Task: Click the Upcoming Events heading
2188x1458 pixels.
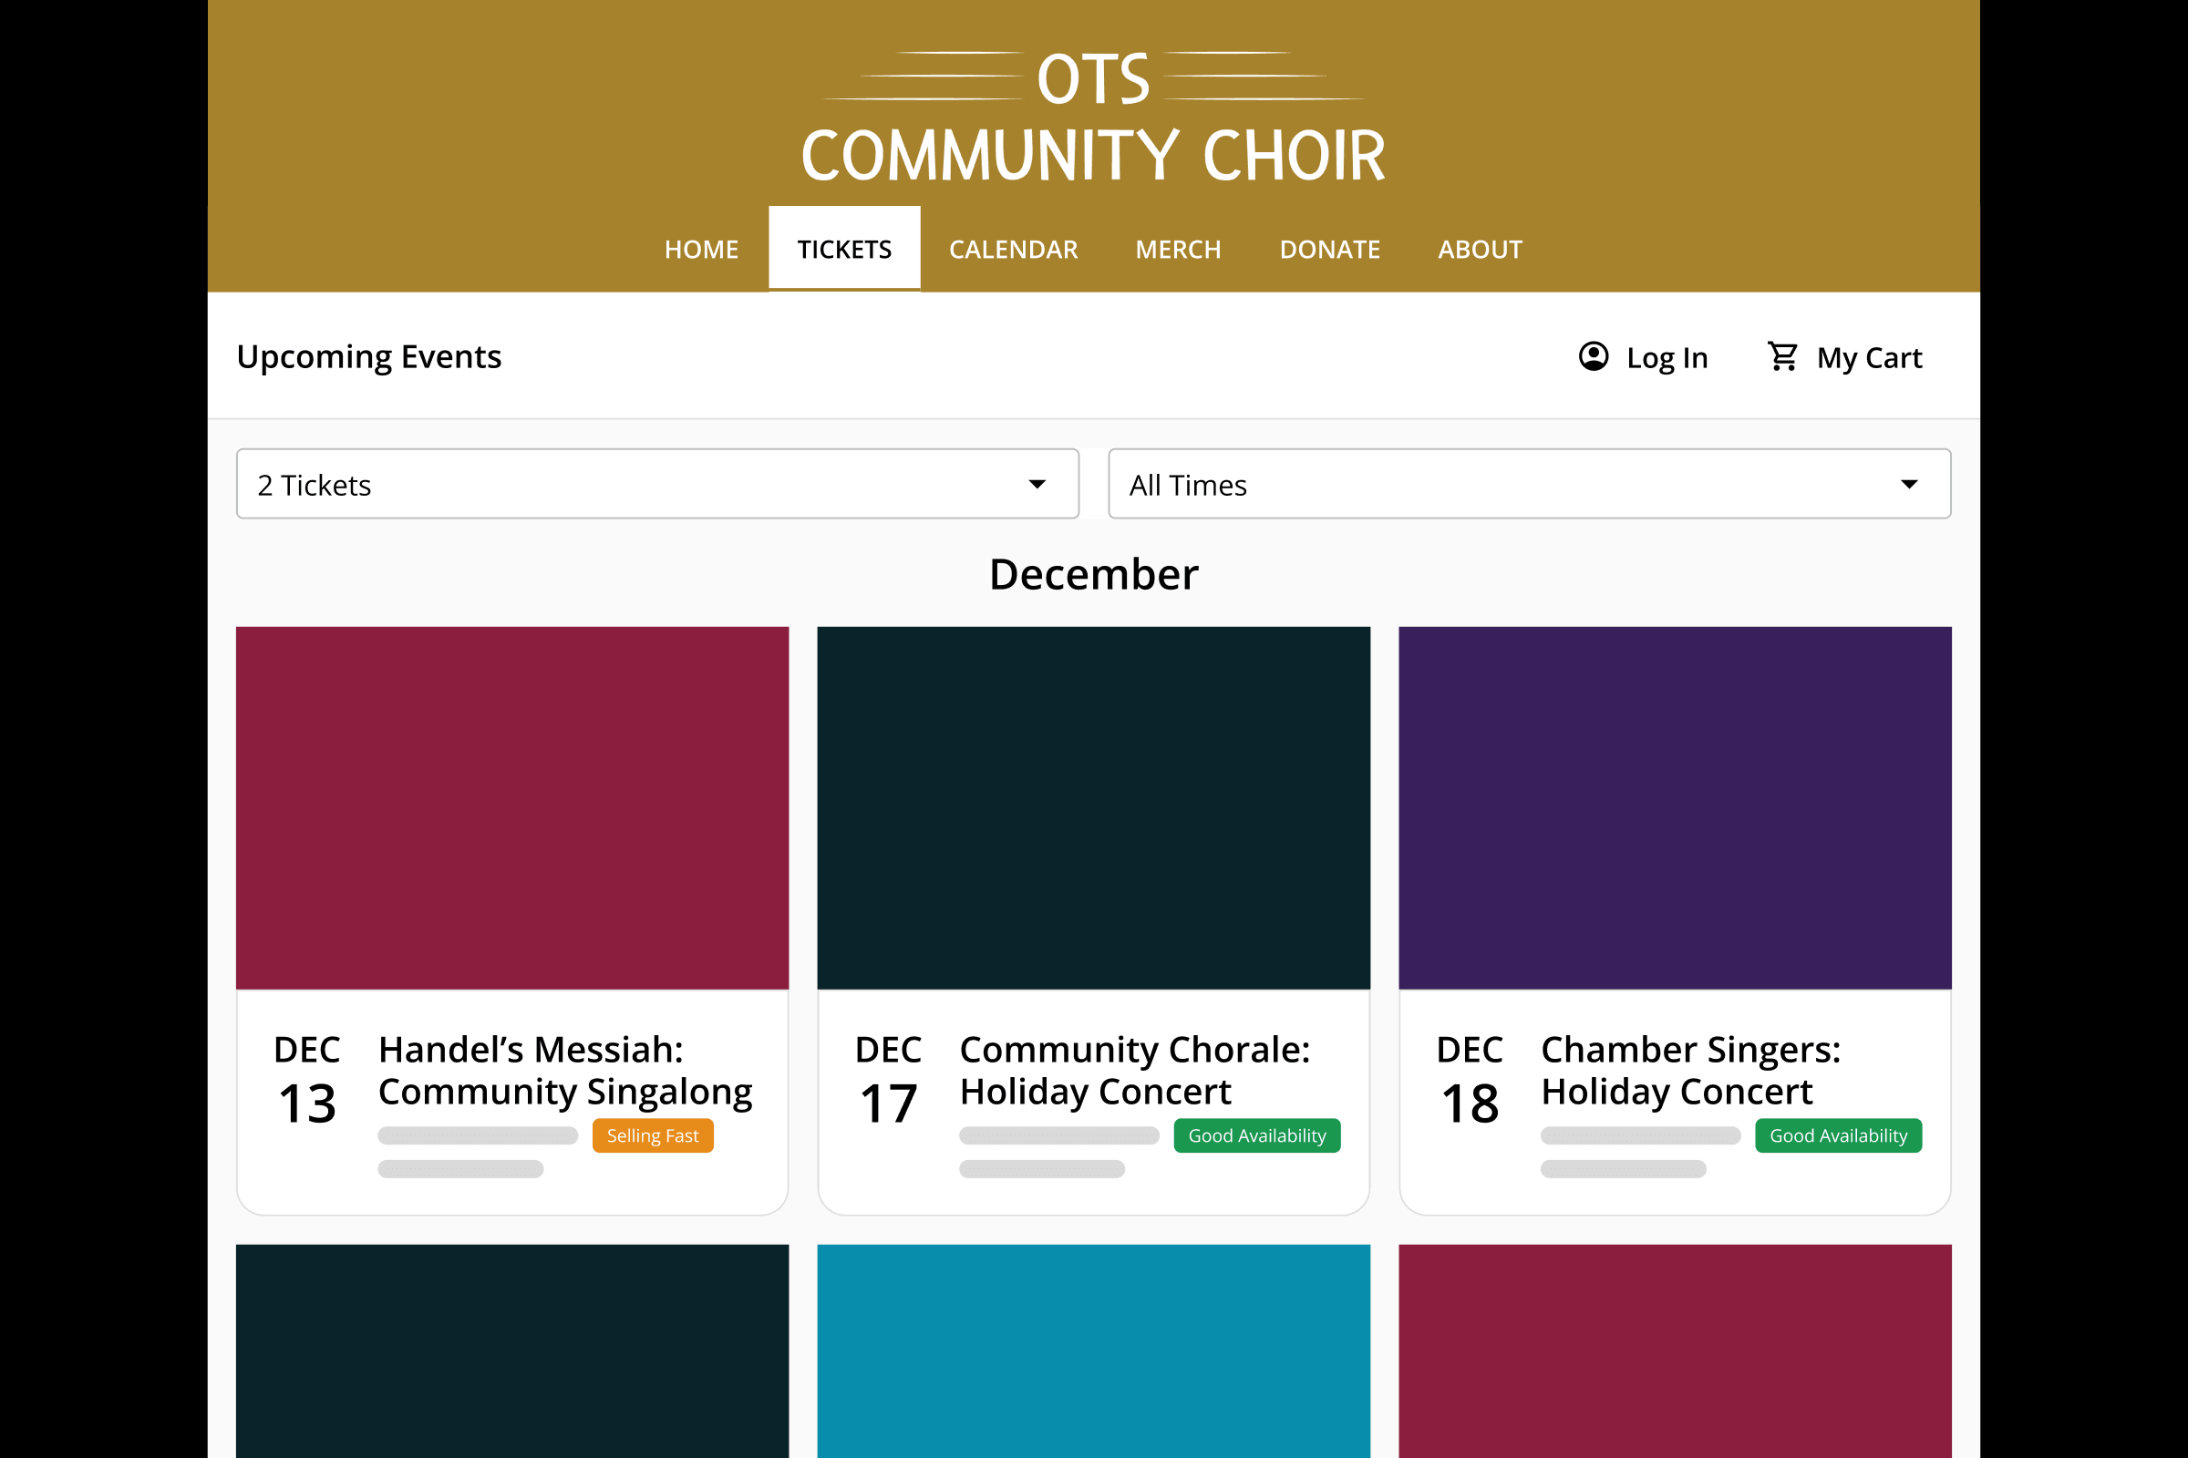Action: pyautogui.click(x=369, y=358)
